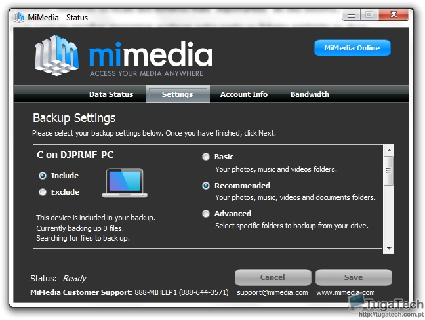The height and width of the screenshot is (320, 425).
Task: Click the Cancel button
Action: click(x=273, y=277)
